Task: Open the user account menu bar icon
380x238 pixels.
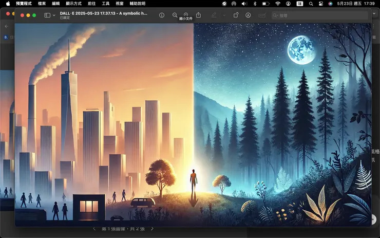Action: coord(288,4)
